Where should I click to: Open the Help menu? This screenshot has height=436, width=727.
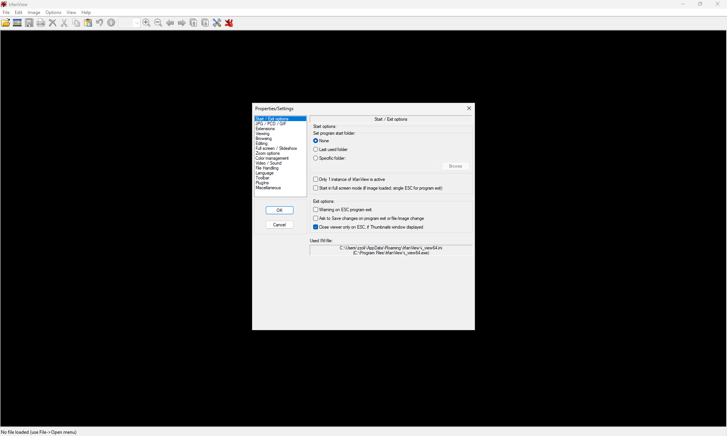pyautogui.click(x=86, y=12)
